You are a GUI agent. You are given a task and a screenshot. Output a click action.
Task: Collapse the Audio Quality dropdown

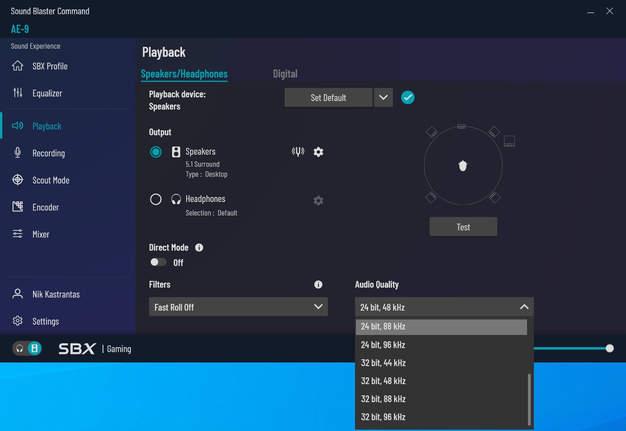point(444,307)
